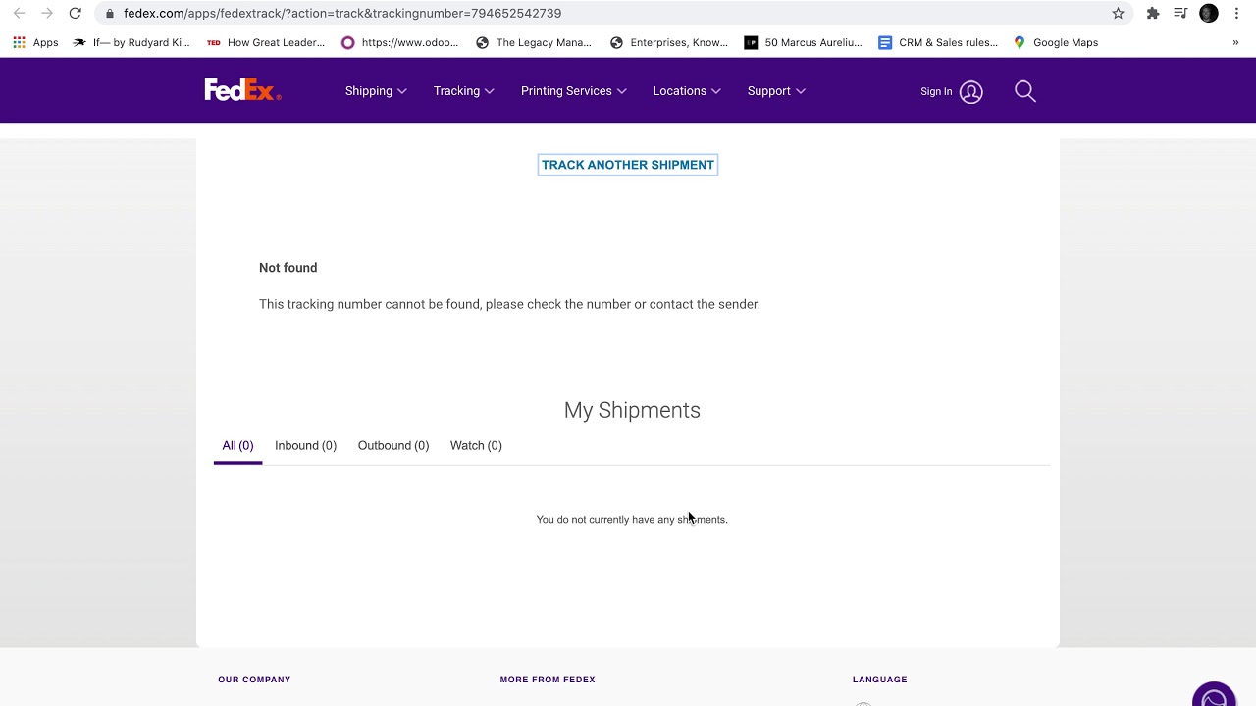
Task: Switch to the Watch (0) tab
Action: pos(476,446)
